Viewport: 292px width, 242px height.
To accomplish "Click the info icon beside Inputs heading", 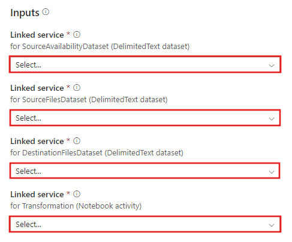I will [x=46, y=12].
